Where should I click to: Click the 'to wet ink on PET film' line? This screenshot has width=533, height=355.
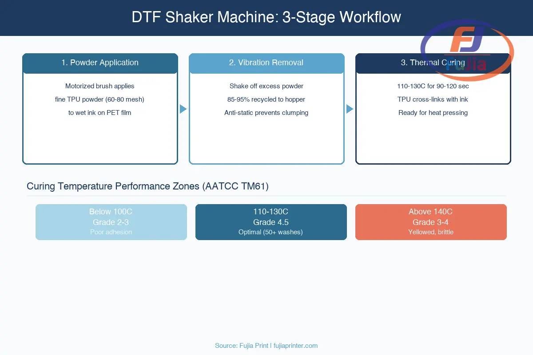[x=100, y=113]
